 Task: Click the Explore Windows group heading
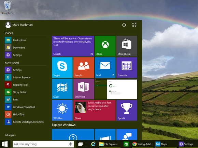click(63, 125)
